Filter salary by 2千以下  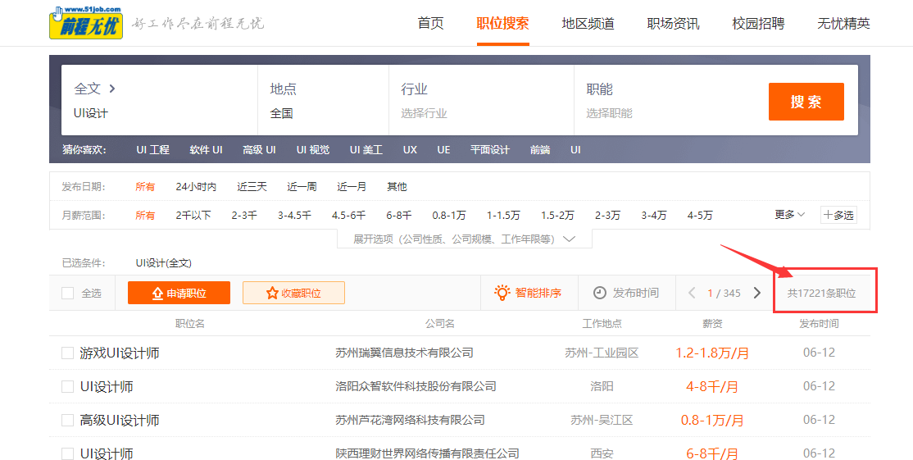[x=193, y=216]
